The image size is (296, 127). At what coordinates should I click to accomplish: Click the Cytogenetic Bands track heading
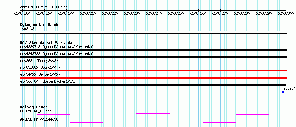[40, 25]
